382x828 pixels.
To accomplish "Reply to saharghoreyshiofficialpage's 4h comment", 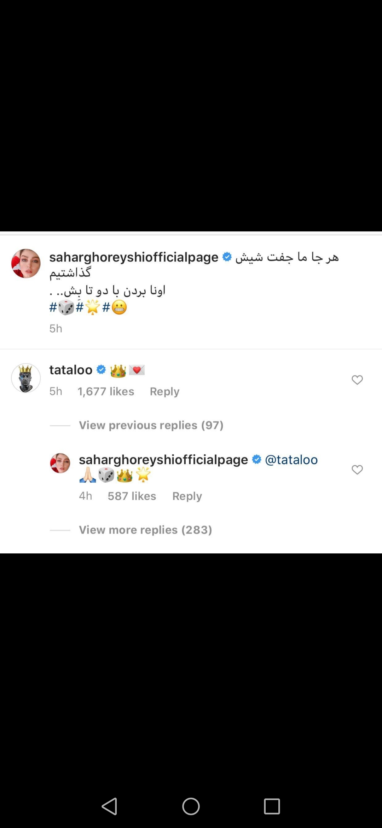I will pyautogui.click(x=187, y=496).
